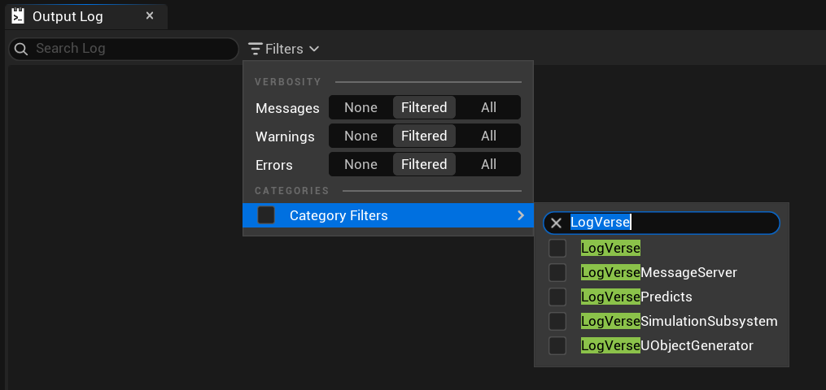Set Errors verbosity to None
The height and width of the screenshot is (390, 826).
pyautogui.click(x=361, y=164)
